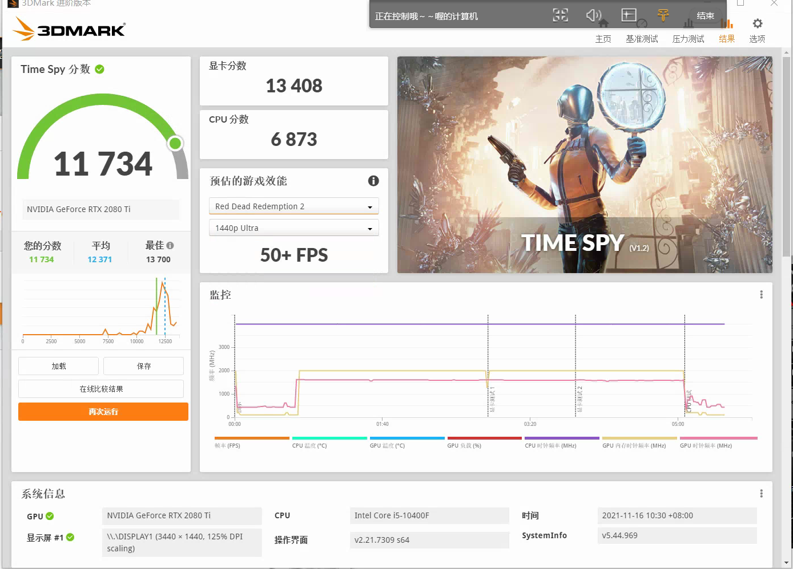Toggle the CPU 温度 legend swatch
Image resolution: width=793 pixels, height=569 pixels.
point(329,443)
